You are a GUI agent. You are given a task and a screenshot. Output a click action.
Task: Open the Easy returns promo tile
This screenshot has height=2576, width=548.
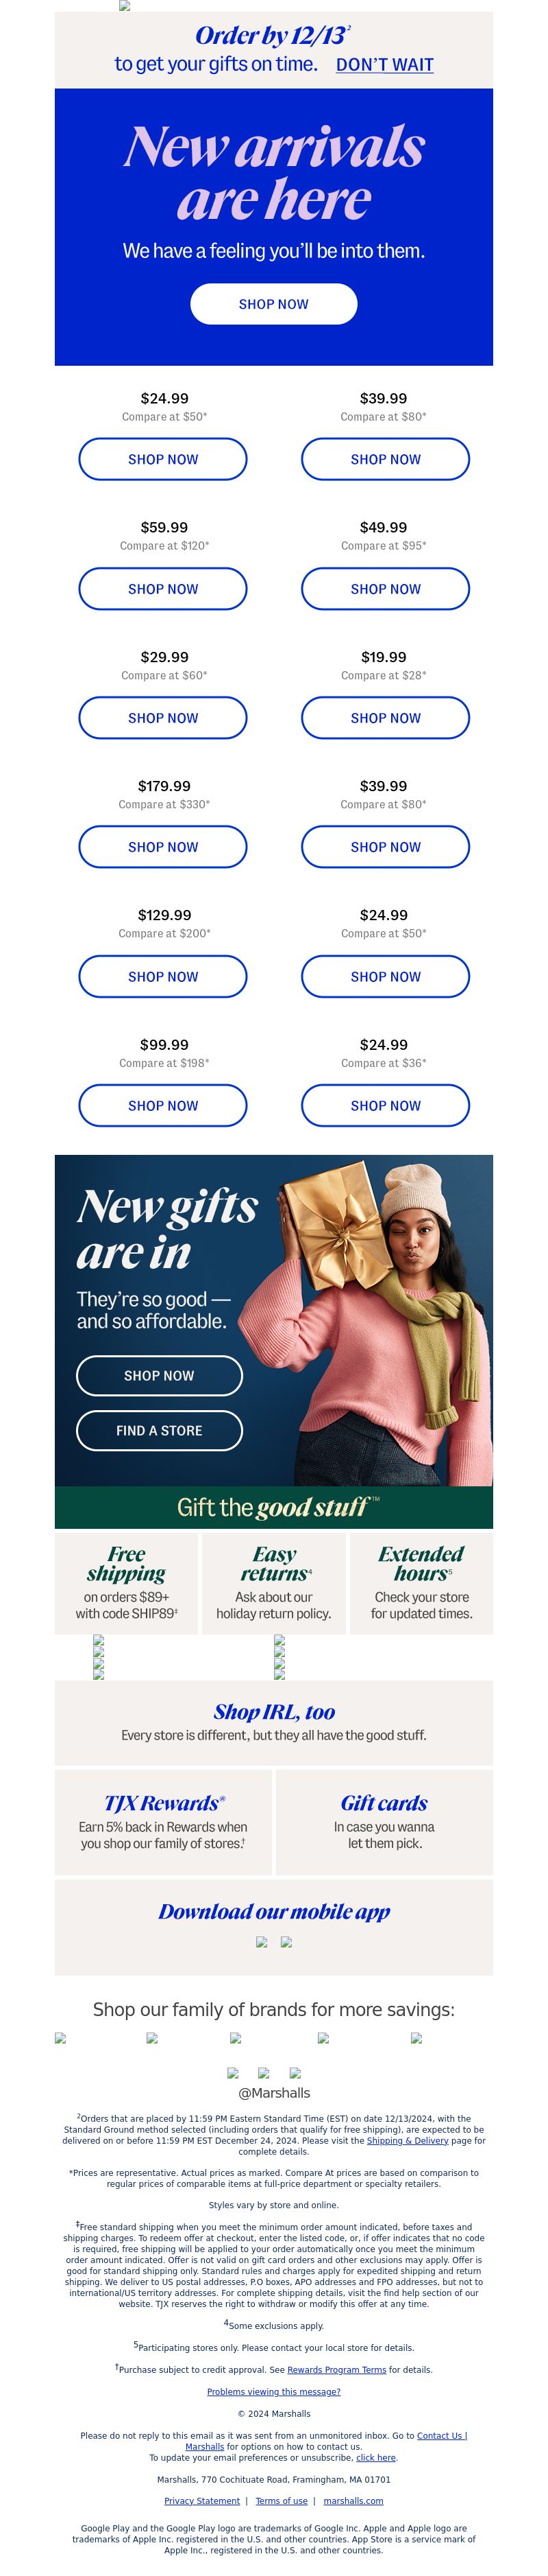coord(273,1584)
